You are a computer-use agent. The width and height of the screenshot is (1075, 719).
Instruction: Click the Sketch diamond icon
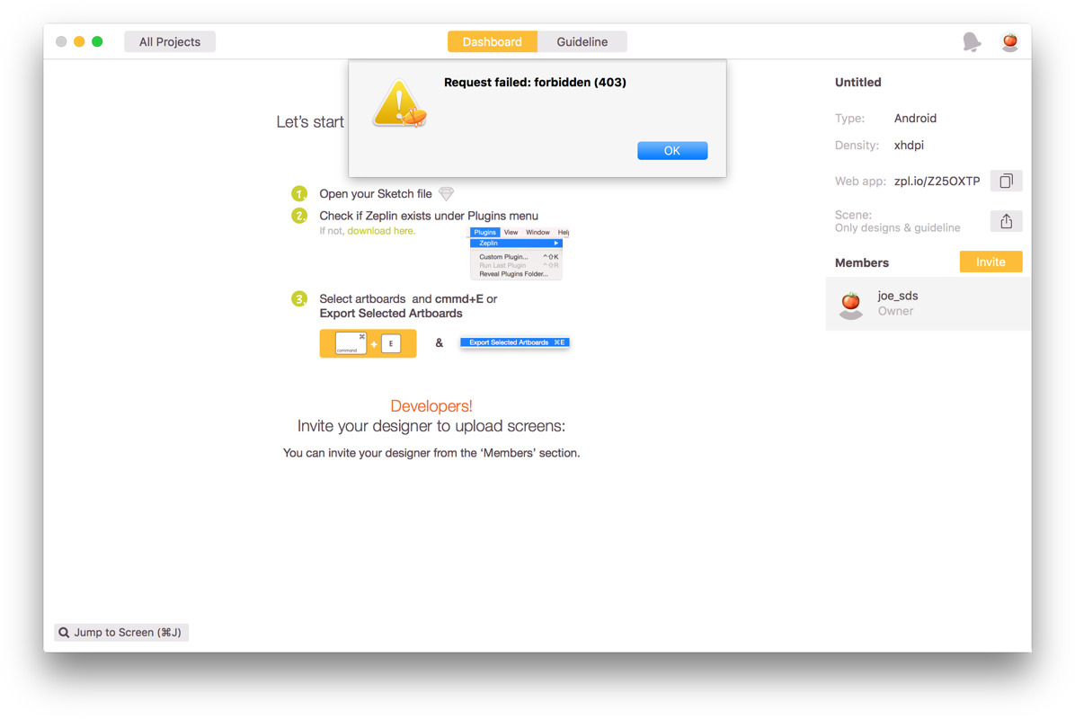pos(447,194)
